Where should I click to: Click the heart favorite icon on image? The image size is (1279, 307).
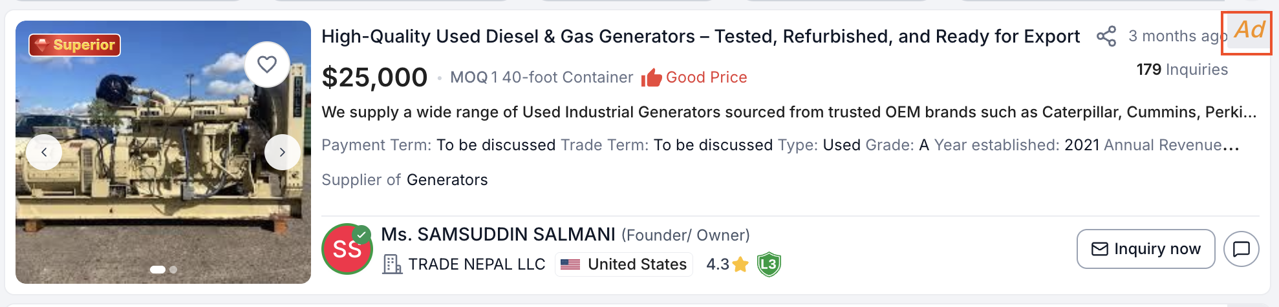(x=267, y=64)
